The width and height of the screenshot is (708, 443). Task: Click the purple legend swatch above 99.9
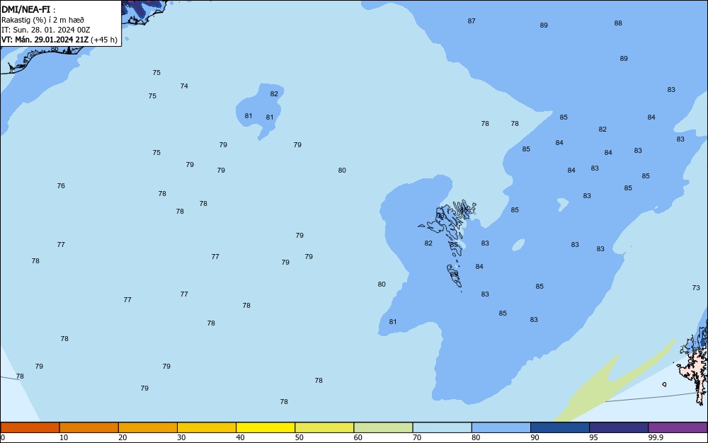(x=678, y=427)
